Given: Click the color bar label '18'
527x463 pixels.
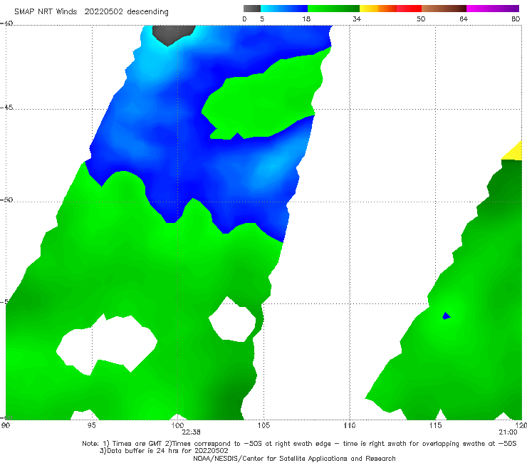Looking at the screenshot, I should tap(306, 19).
